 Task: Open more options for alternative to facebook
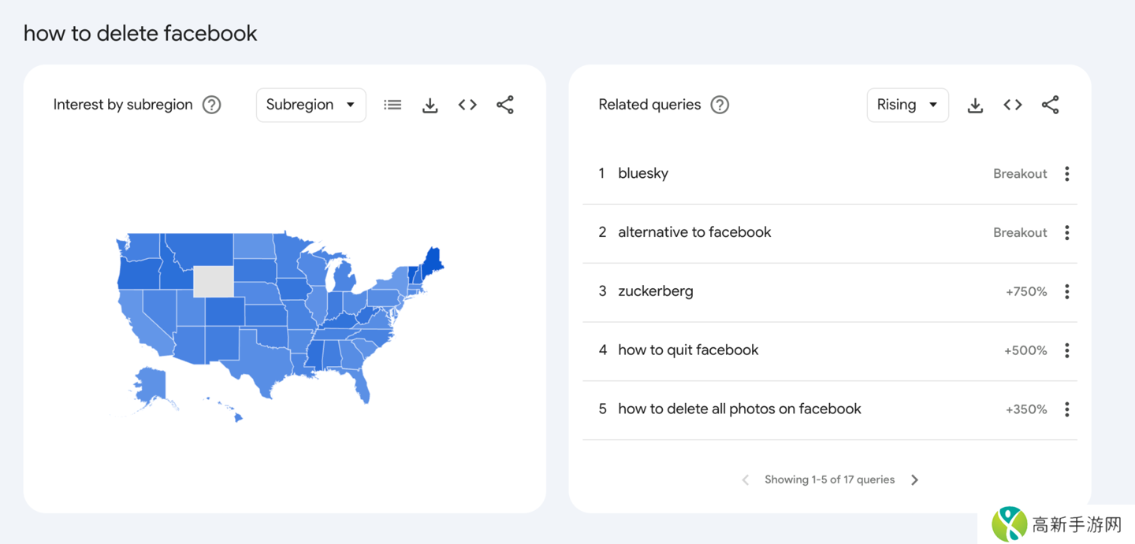[x=1067, y=233]
